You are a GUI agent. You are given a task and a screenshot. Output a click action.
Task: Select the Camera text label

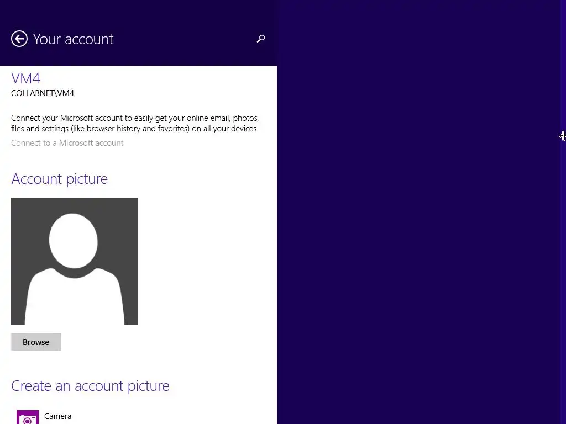(58, 416)
